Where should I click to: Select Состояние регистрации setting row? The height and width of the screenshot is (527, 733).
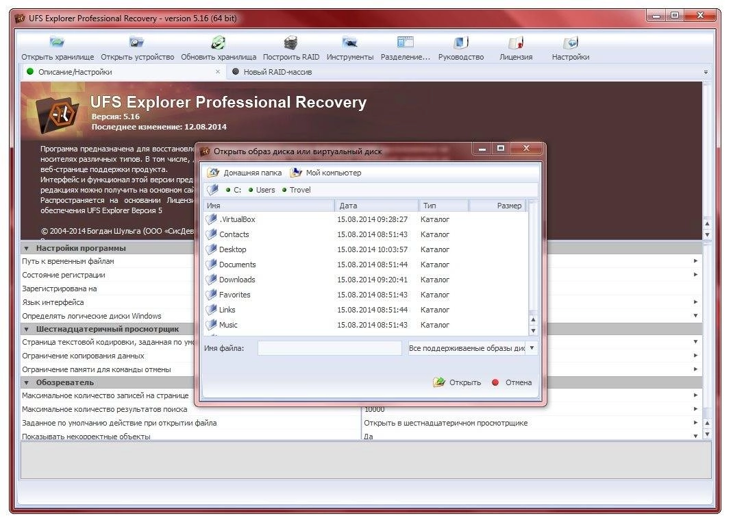coord(64,275)
